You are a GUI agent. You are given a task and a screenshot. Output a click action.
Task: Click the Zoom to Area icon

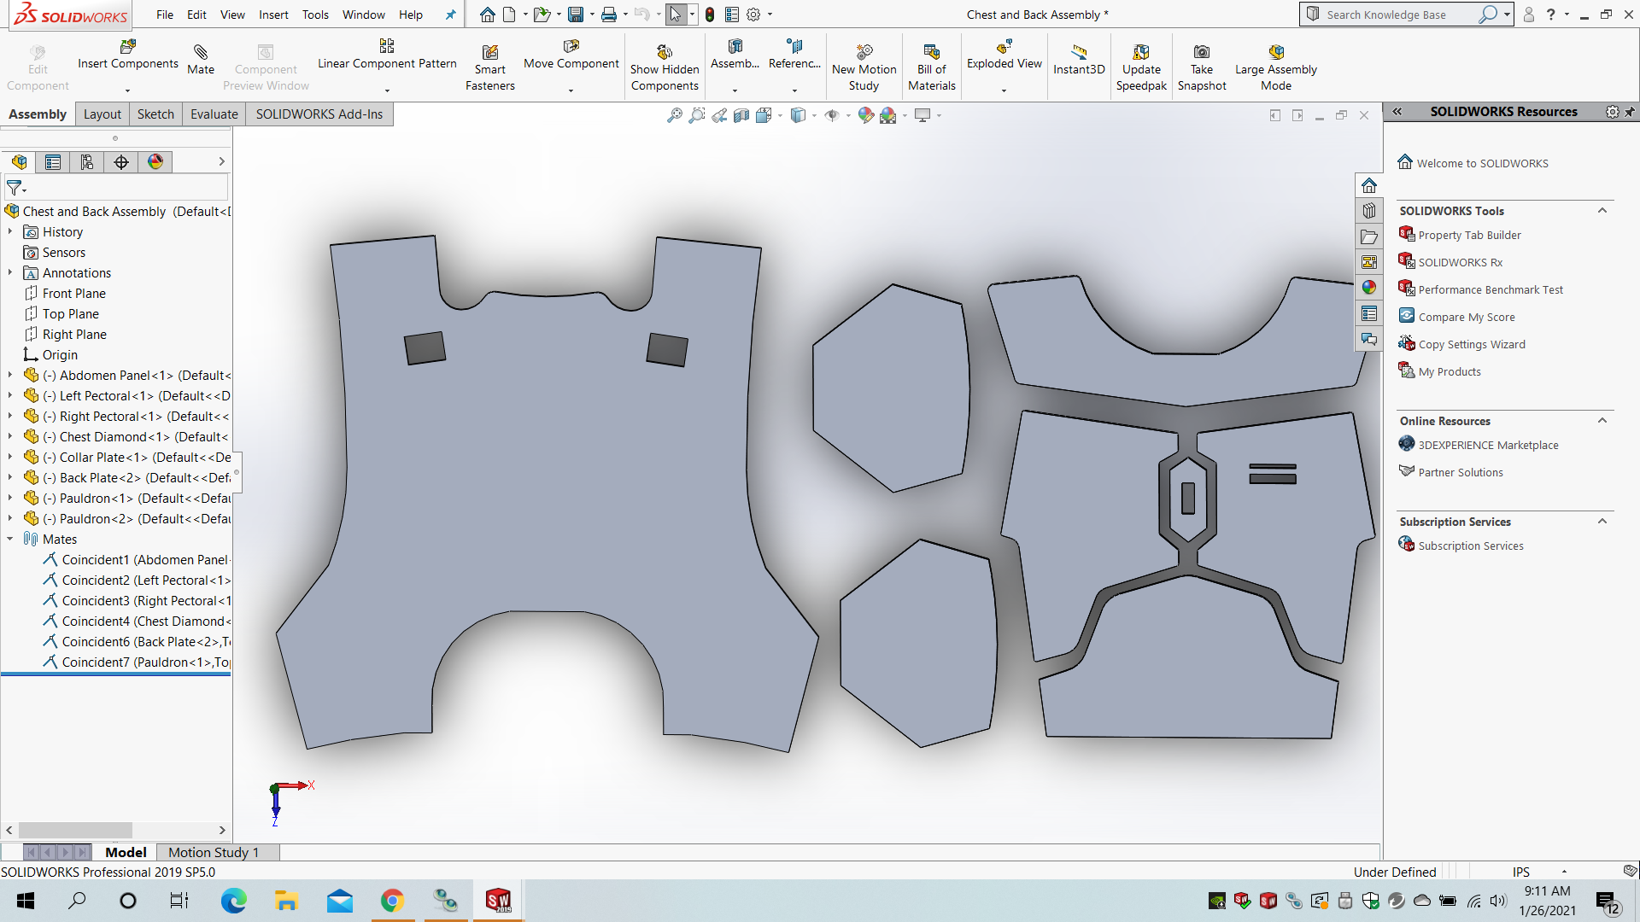tap(697, 115)
